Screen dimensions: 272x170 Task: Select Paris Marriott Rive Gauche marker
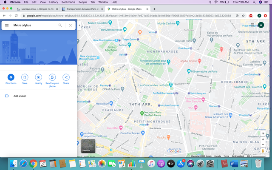(203, 99)
